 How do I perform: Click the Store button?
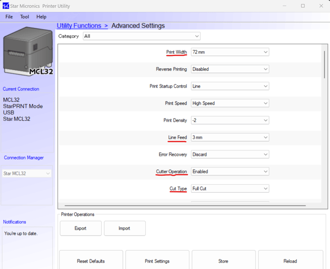(x=223, y=261)
